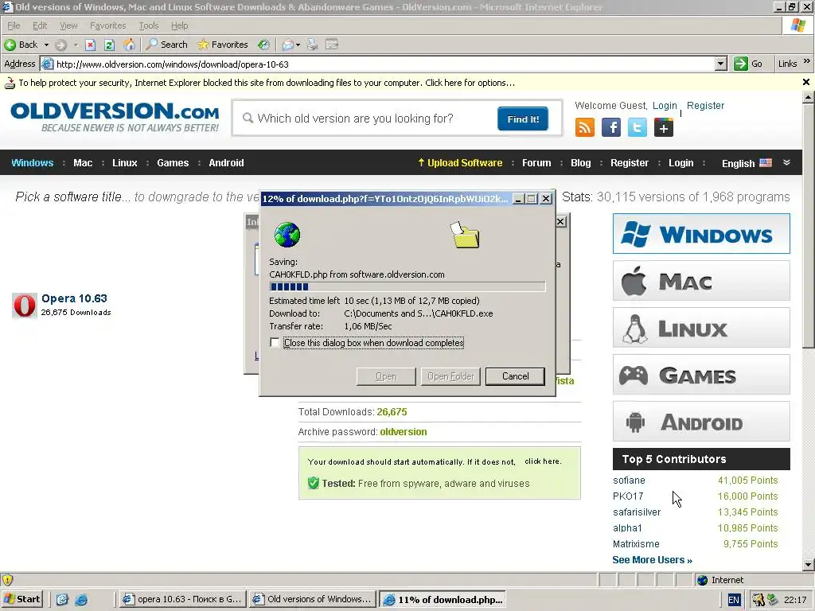This screenshot has height=611, width=815.
Task: Click the Twitter icon
Action: [638, 127]
